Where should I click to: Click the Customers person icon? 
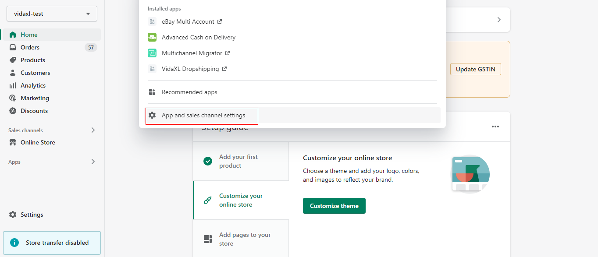point(13,73)
